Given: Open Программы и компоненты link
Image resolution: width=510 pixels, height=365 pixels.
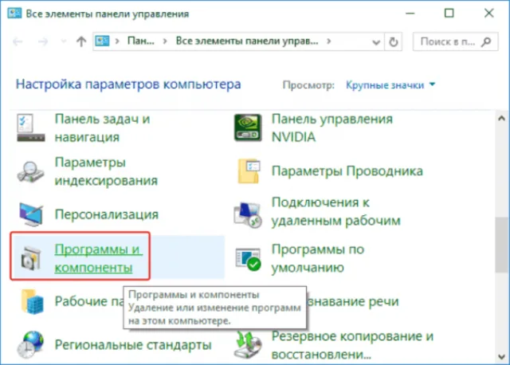Looking at the screenshot, I should pyautogui.click(x=99, y=258).
